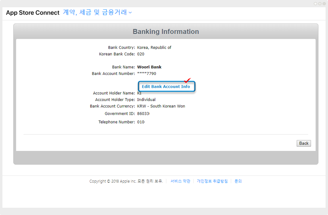The image size is (328, 215).
Task: Select the Woori Bank name text
Action: click(x=149, y=67)
